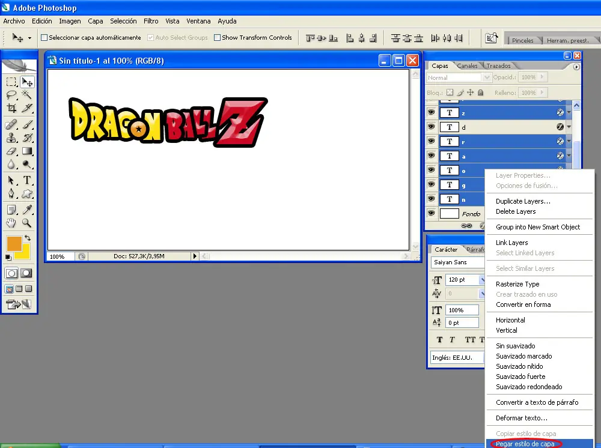Select the Brush tool
This screenshot has width=601, height=448.
(x=27, y=124)
